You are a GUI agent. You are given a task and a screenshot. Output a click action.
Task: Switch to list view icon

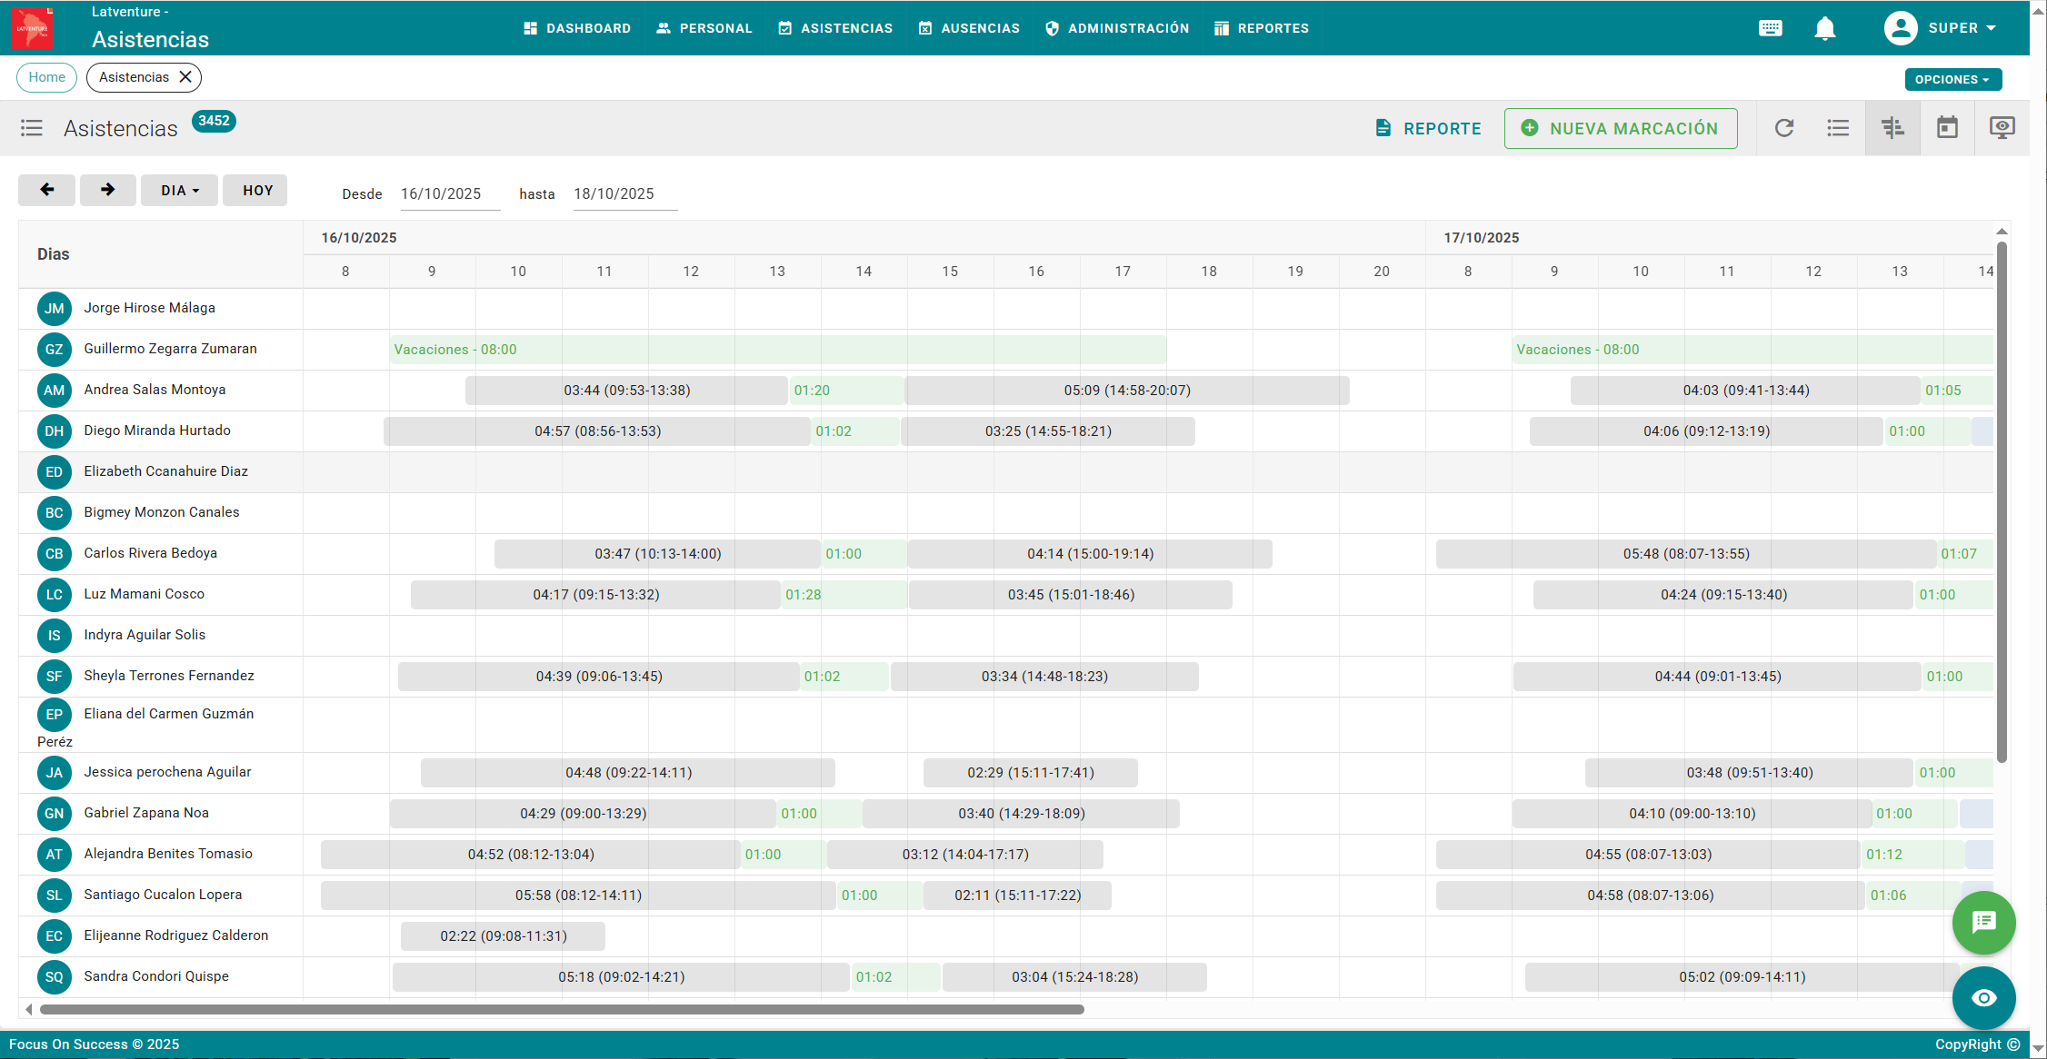tap(1838, 128)
